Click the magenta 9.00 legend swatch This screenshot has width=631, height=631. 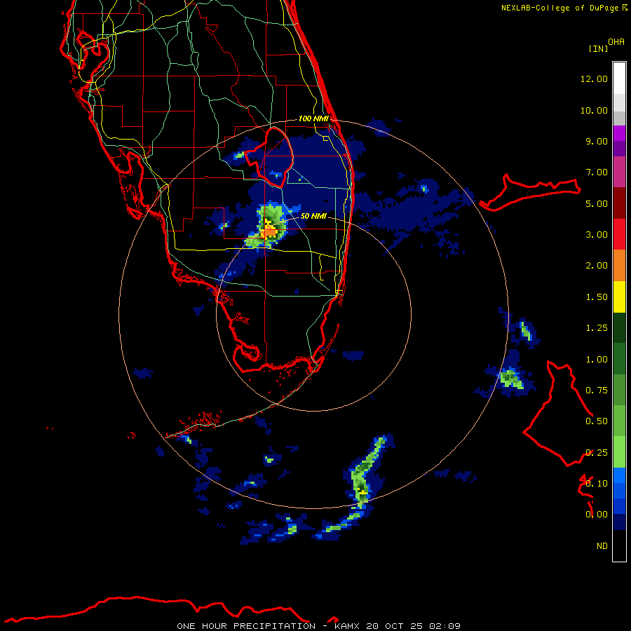[619, 133]
